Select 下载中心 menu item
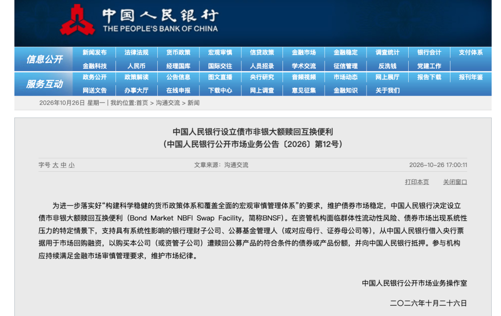 [220, 91]
